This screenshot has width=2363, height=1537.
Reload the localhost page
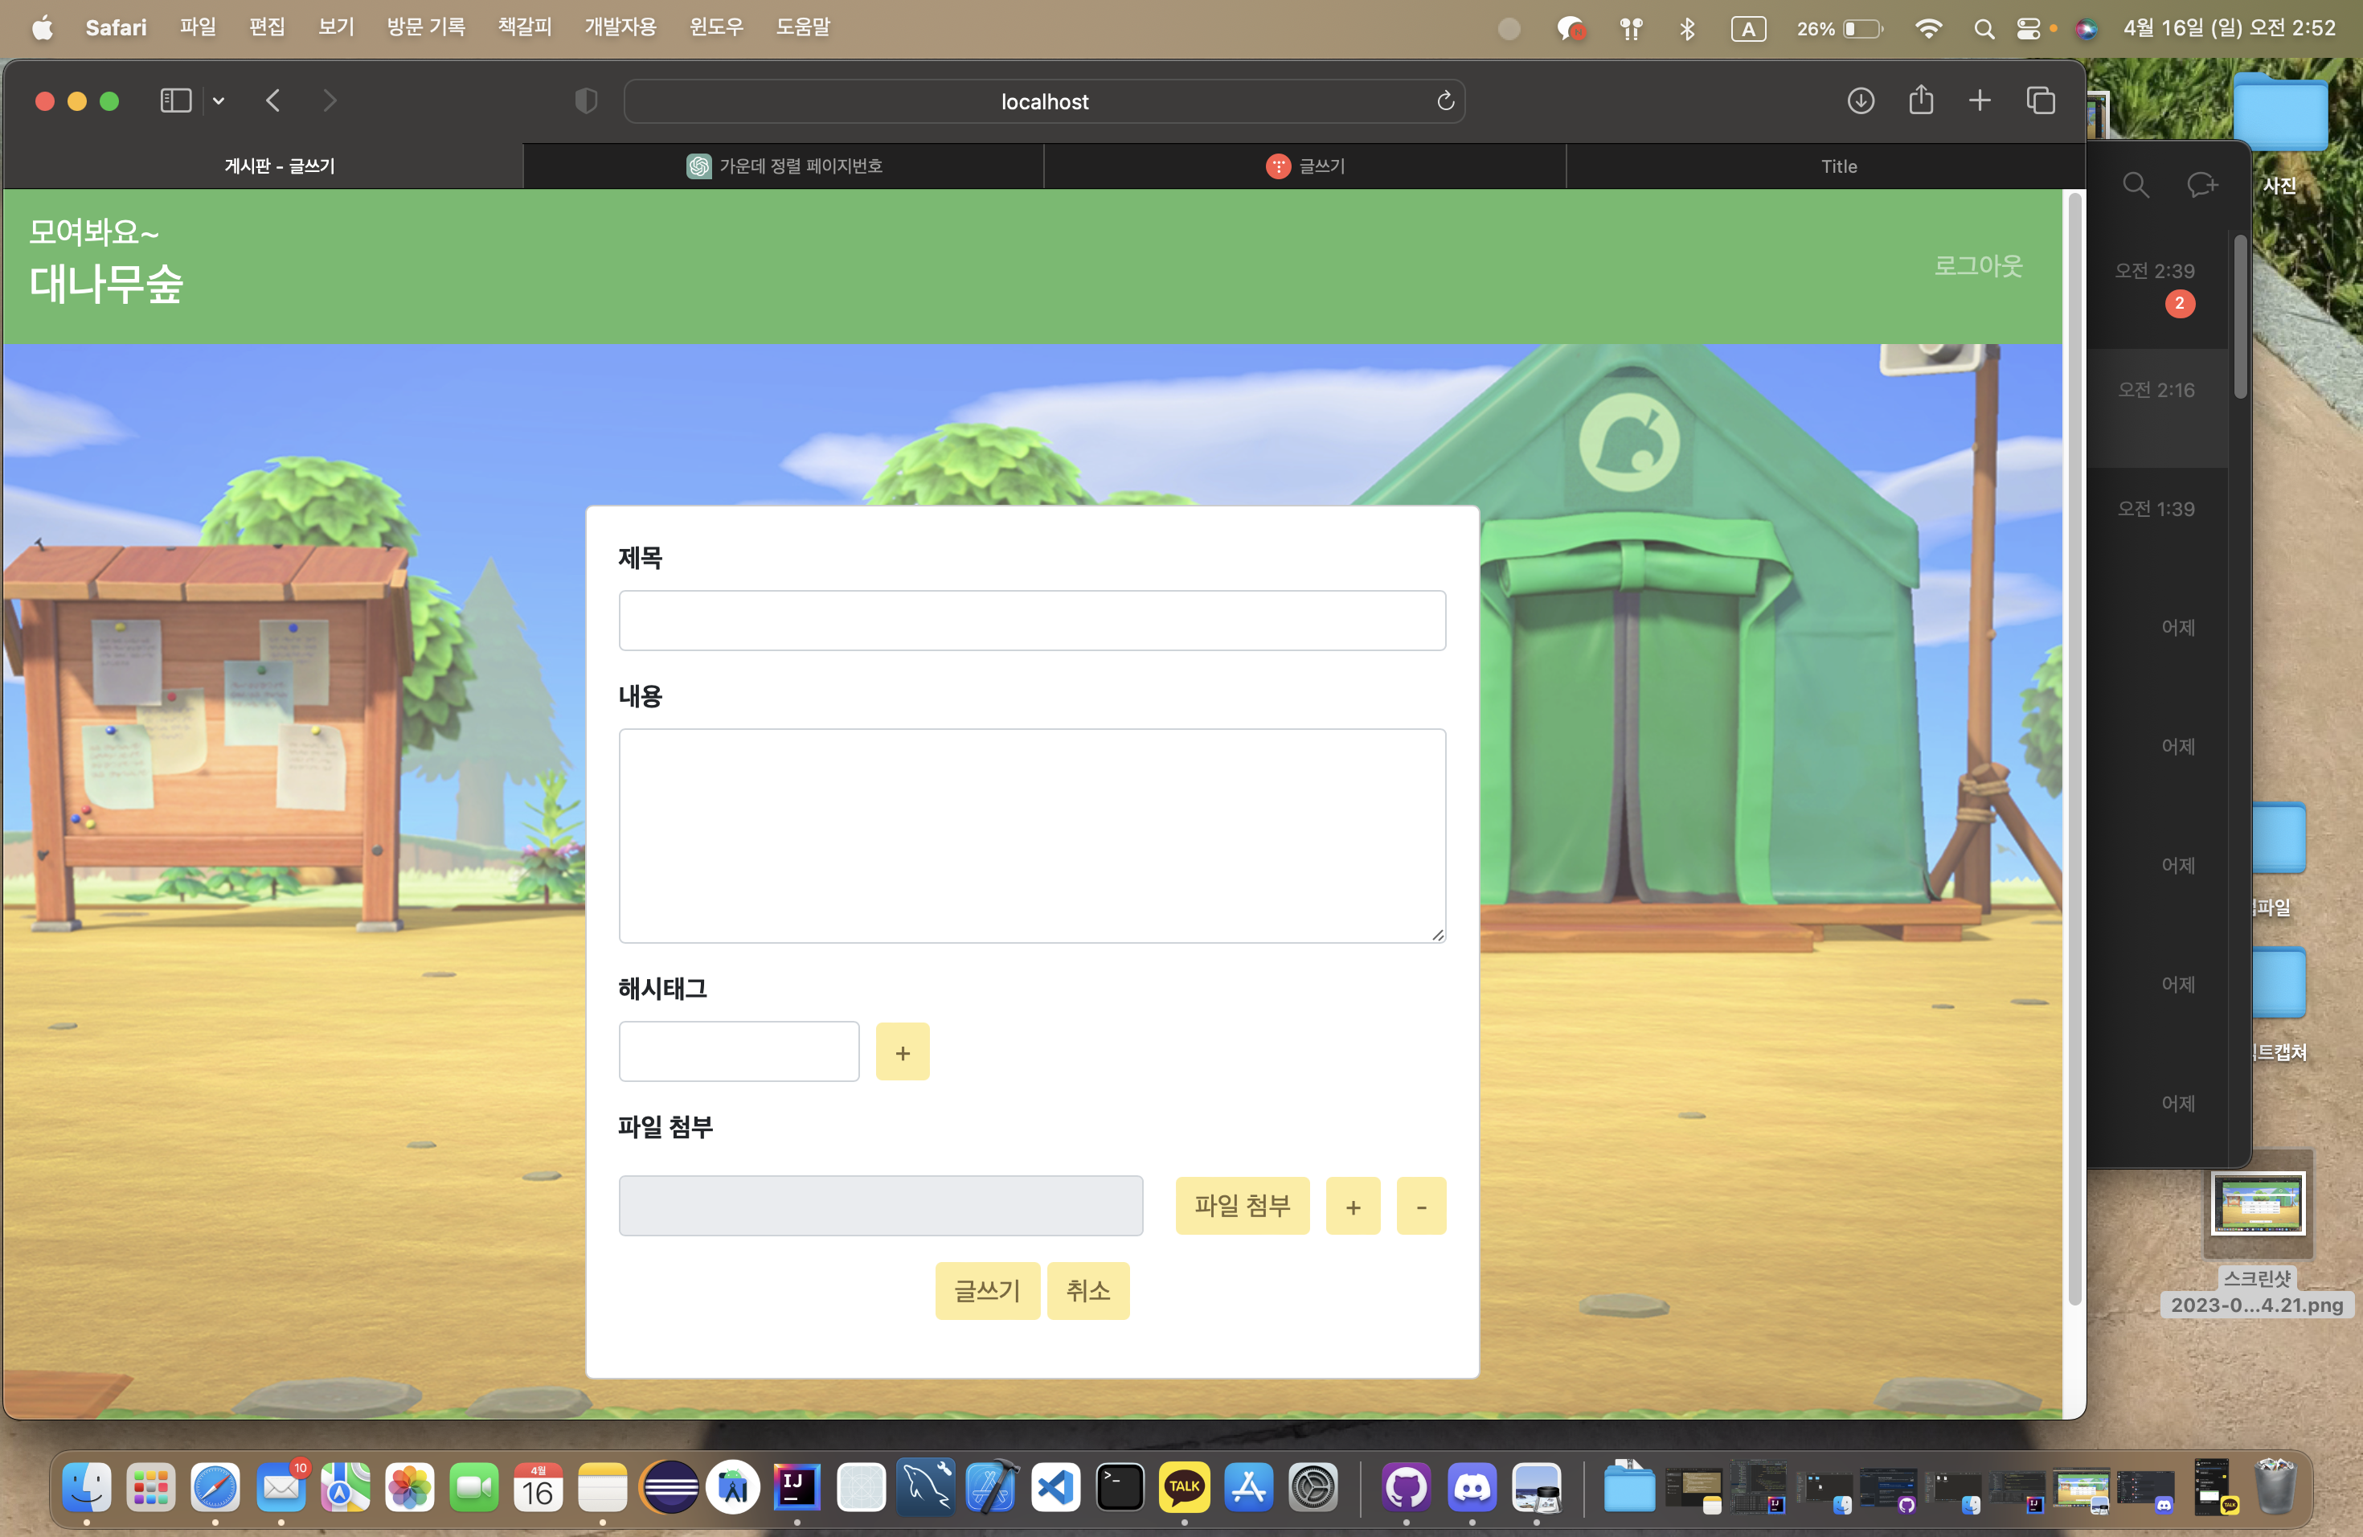1444,100
